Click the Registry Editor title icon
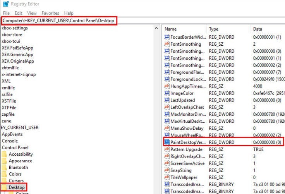The height and width of the screenshot is (194, 285). point(6,4)
